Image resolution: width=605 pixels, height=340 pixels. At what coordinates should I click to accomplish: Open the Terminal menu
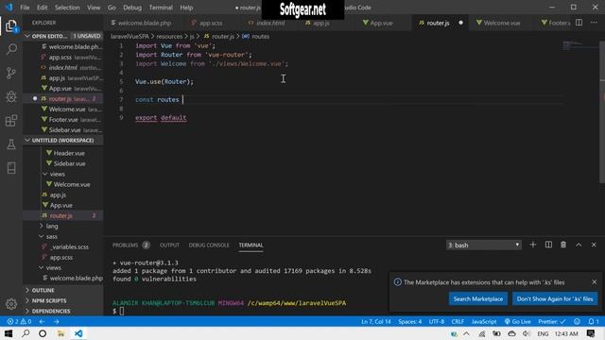pyautogui.click(x=161, y=8)
